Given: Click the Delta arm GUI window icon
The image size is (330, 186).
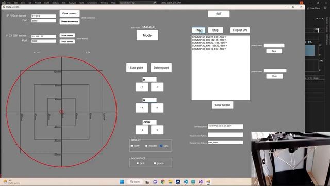Looking at the screenshot, I should click(x=4, y=7).
